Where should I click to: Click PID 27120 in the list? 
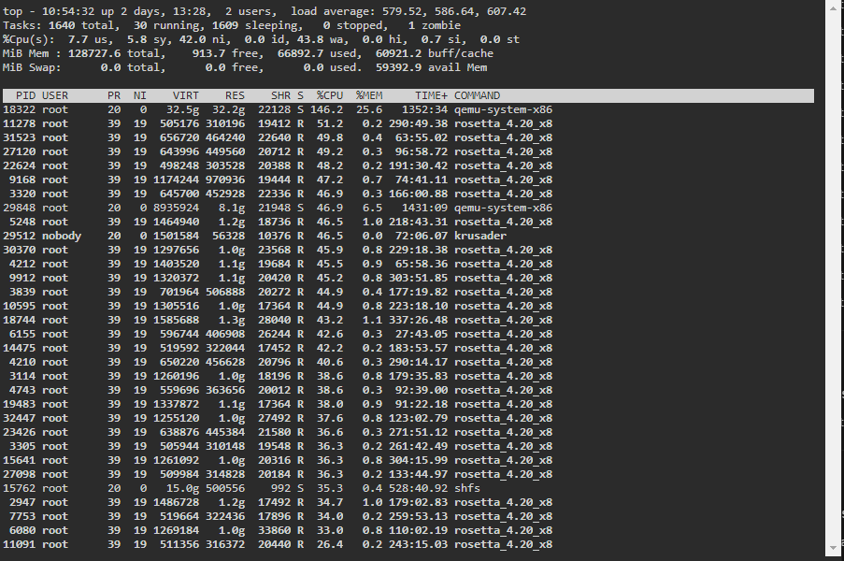coord(20,151)
